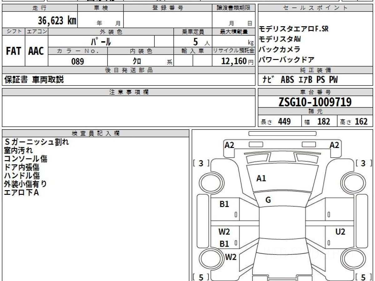Viewport: 375px width, 281px height.
Task: Click the 乗車定員 header
Action: pos(193,32)
